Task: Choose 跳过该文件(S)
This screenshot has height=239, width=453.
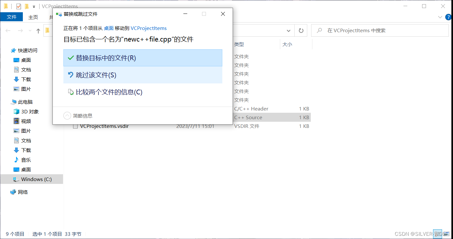Action: click(x=143, y=75)
